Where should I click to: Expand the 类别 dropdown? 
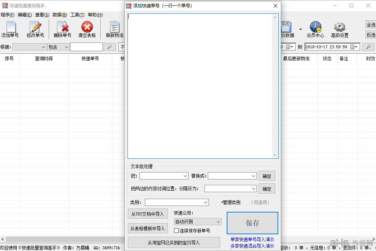pos(206,202)
